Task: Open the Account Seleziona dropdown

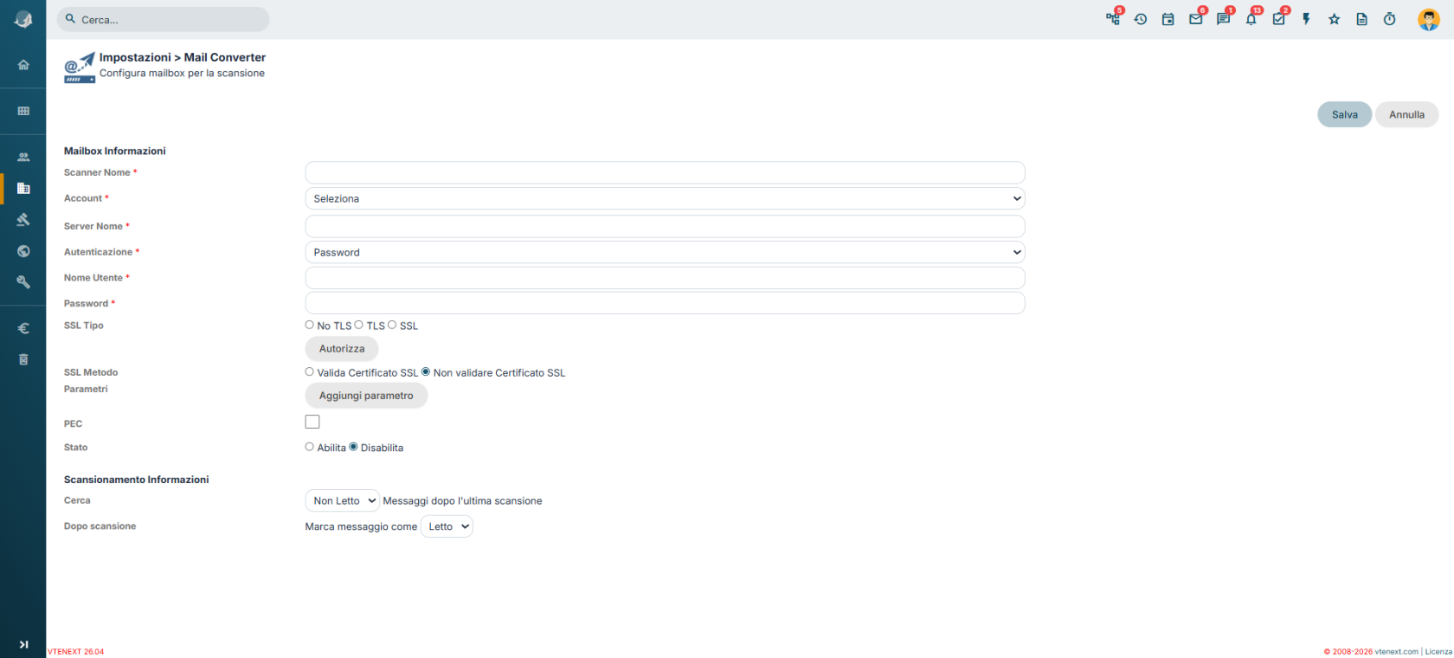Action: [x=665, y=198]
